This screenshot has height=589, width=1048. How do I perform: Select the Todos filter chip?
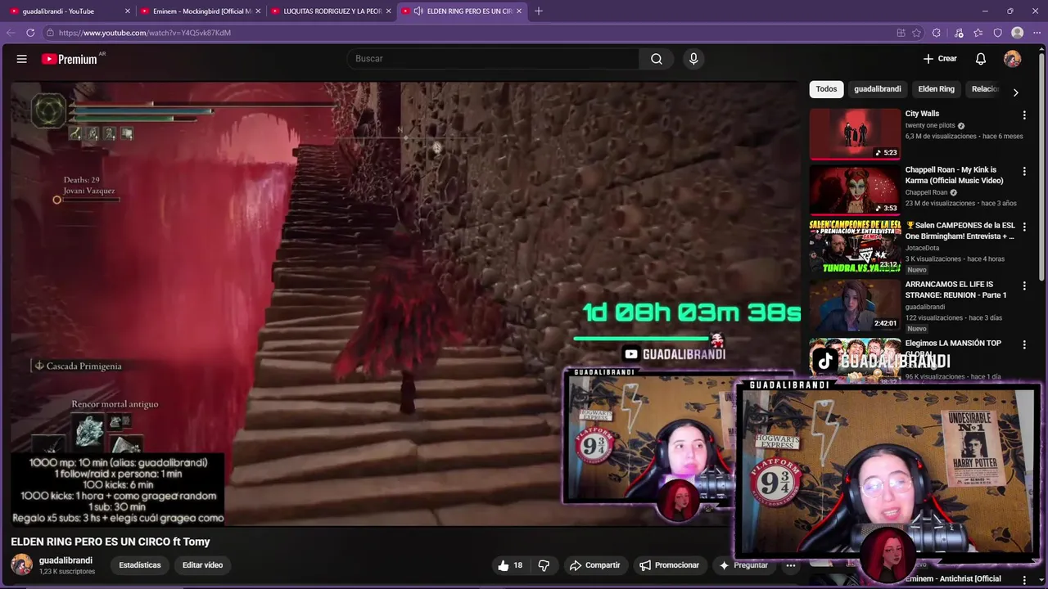826,89
